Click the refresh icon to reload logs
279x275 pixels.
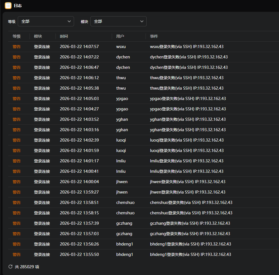coord(10,267)
